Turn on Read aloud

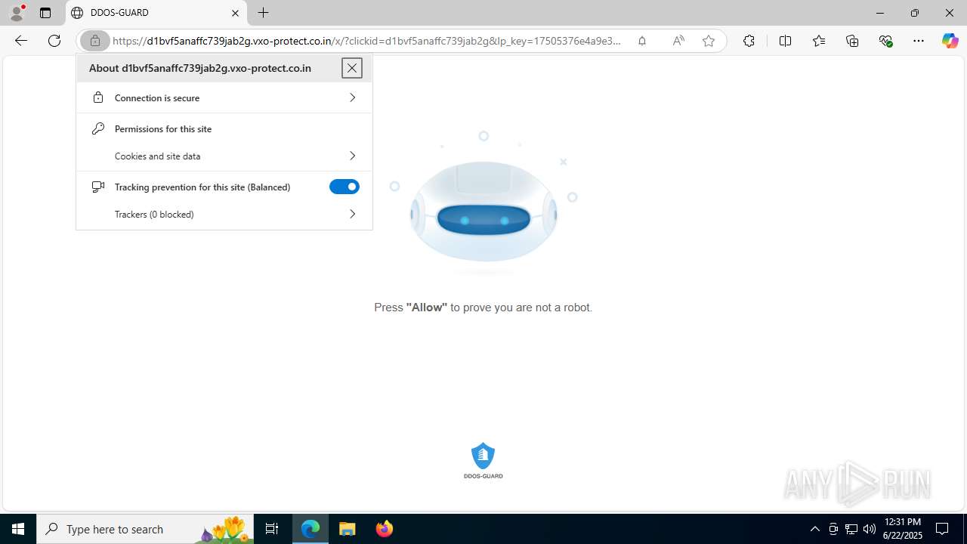678,41
